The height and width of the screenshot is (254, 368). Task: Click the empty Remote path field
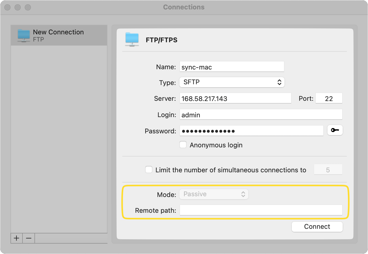coord(261,210)
